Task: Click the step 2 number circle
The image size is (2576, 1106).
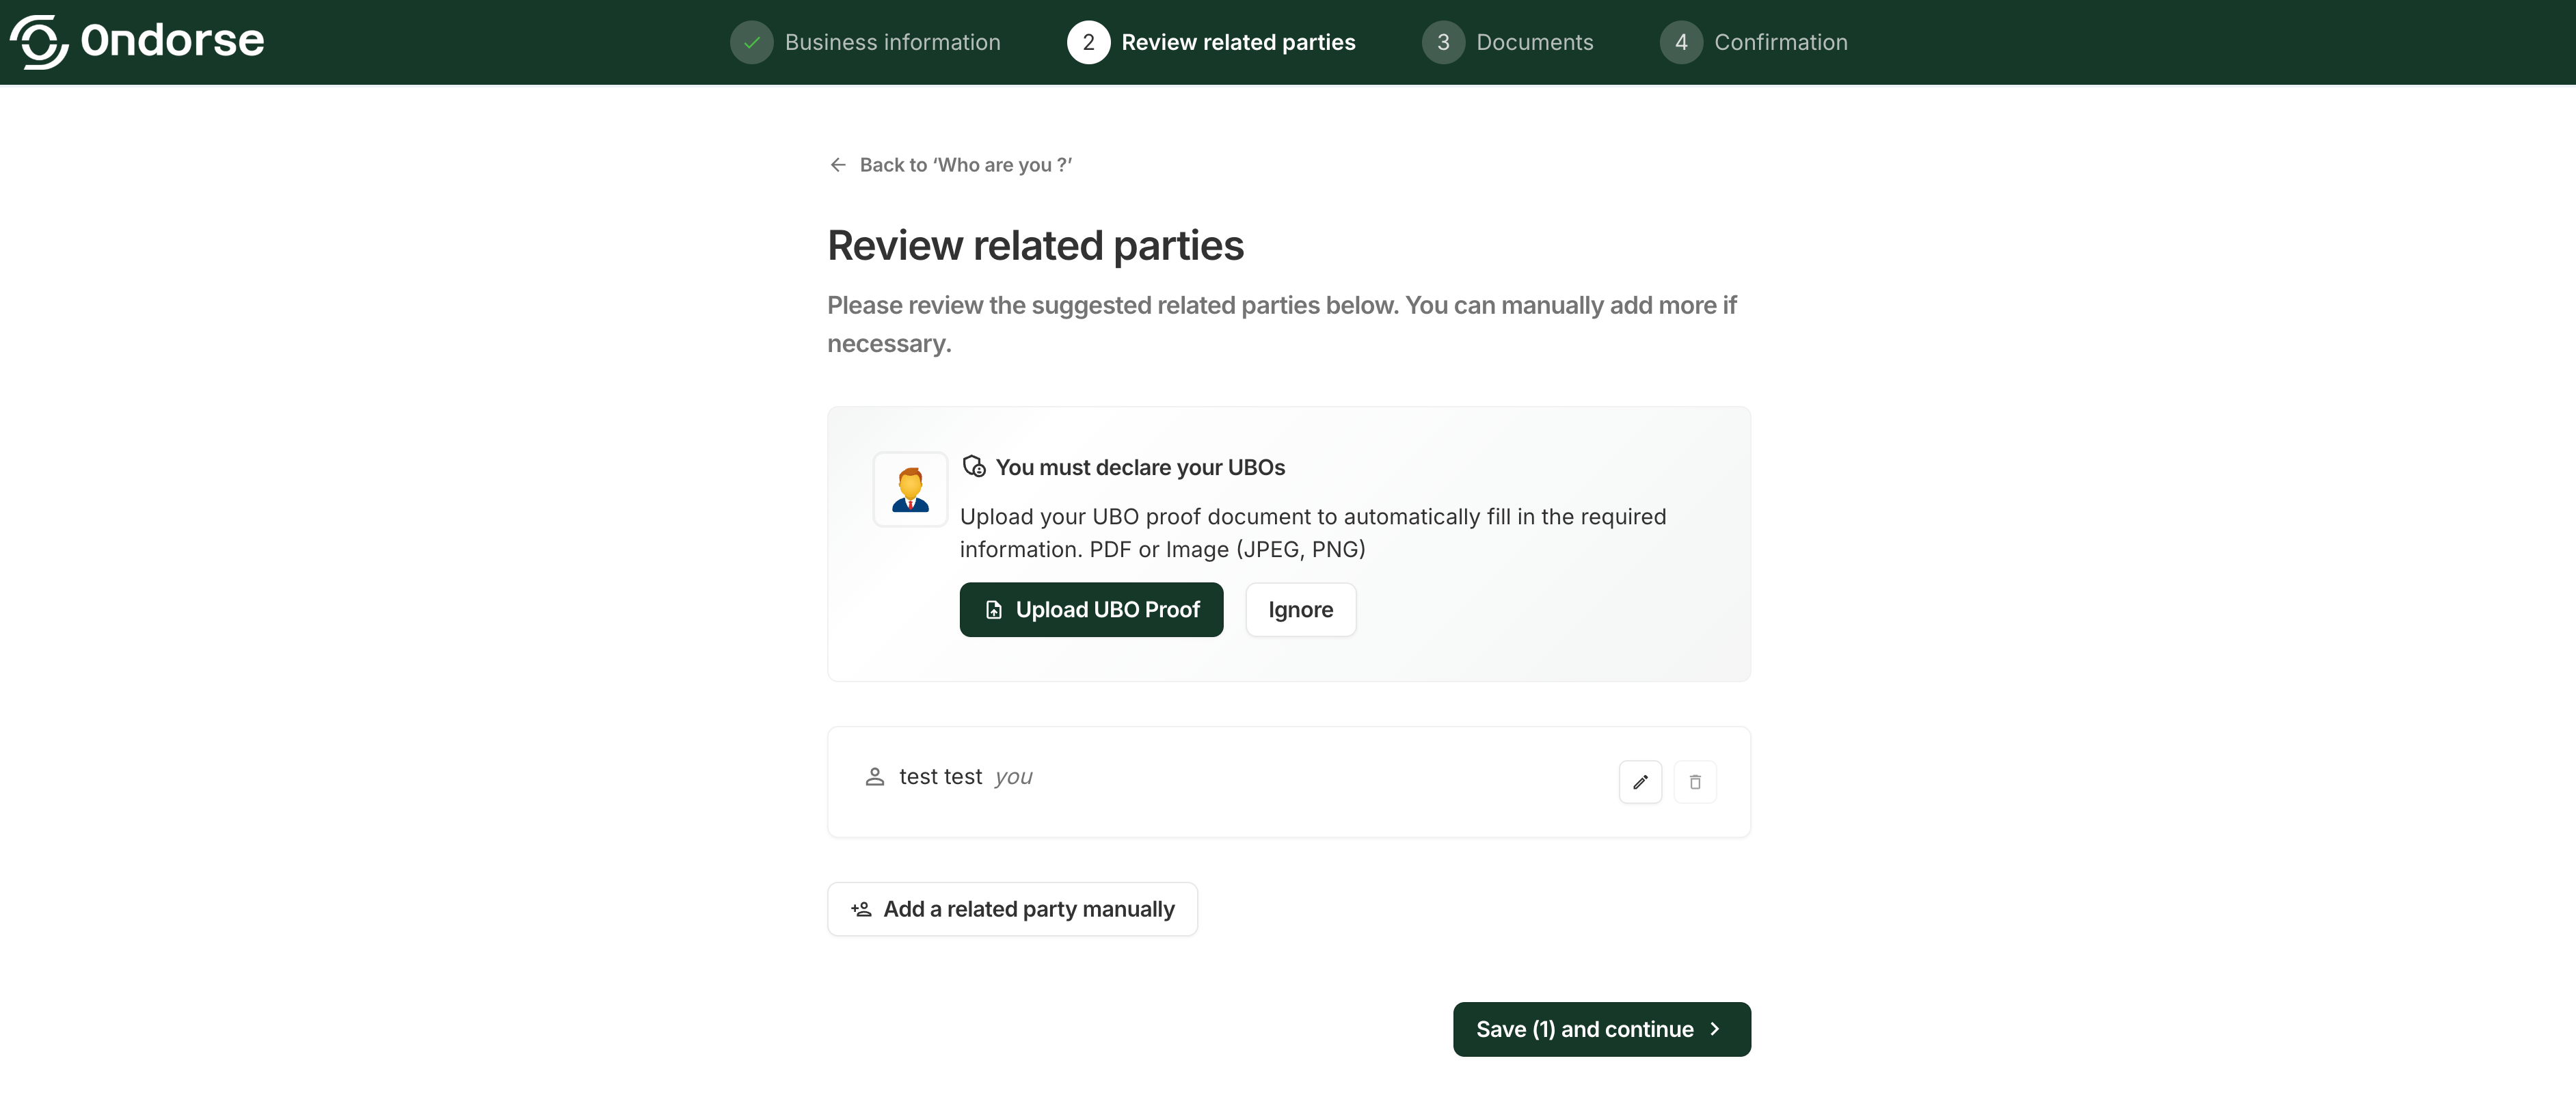Action: [x=1088, y=42]
